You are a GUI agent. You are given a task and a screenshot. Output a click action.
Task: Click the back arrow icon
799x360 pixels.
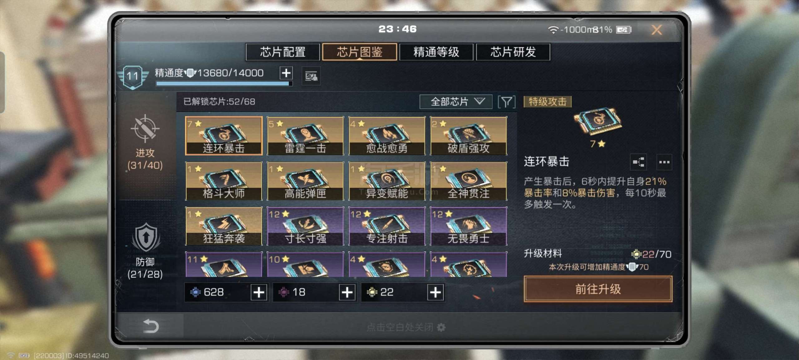click(x=151, y=326)
